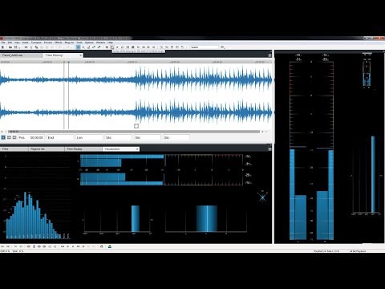Click the New file icon in the toolbar
385x289 pixels.
pos(2,47)
